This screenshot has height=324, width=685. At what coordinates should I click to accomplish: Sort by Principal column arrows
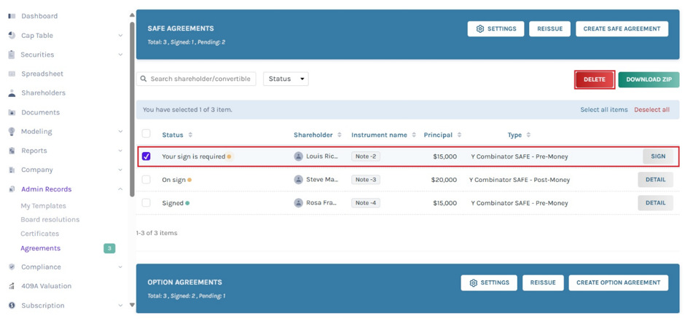tap(459, 135)
